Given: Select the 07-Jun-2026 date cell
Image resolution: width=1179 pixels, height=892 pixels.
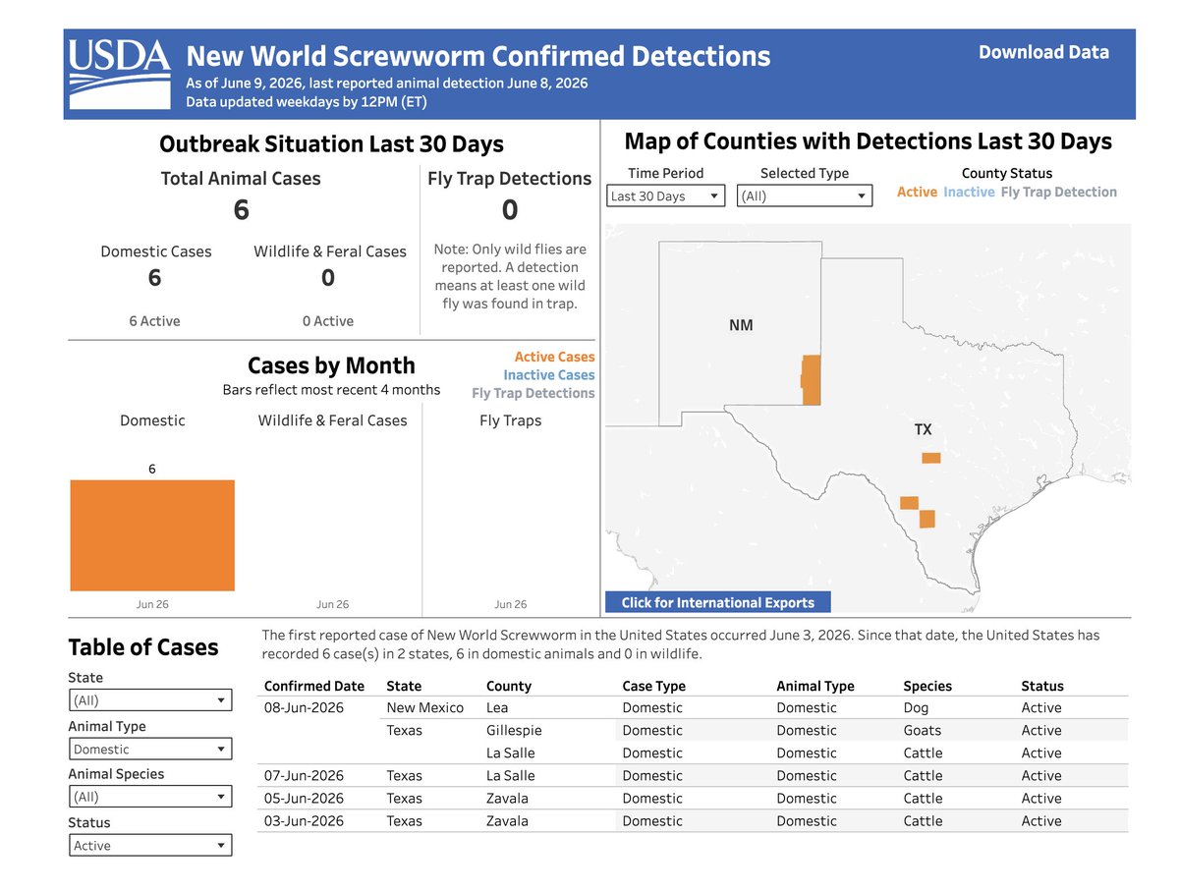Looking at the screenshot, I should tap(304, 775).
